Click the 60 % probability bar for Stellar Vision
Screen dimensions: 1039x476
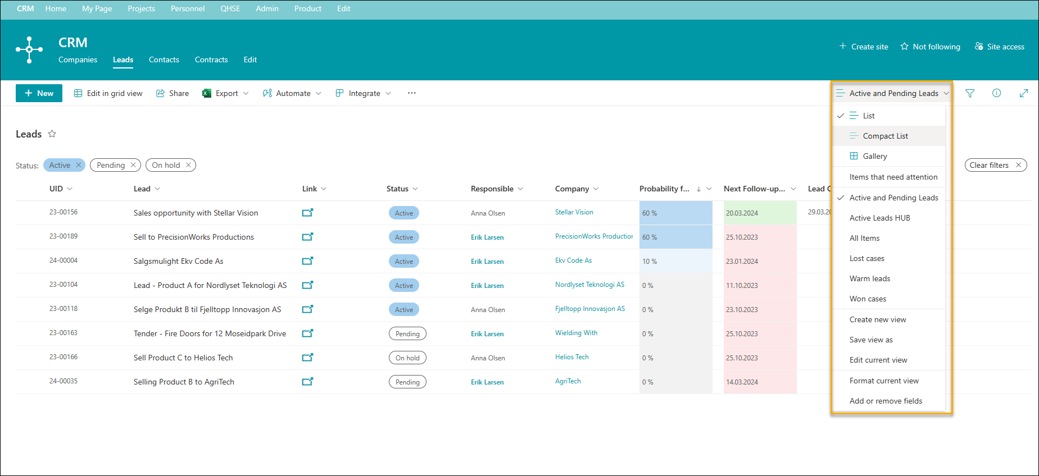coord(676,213)
